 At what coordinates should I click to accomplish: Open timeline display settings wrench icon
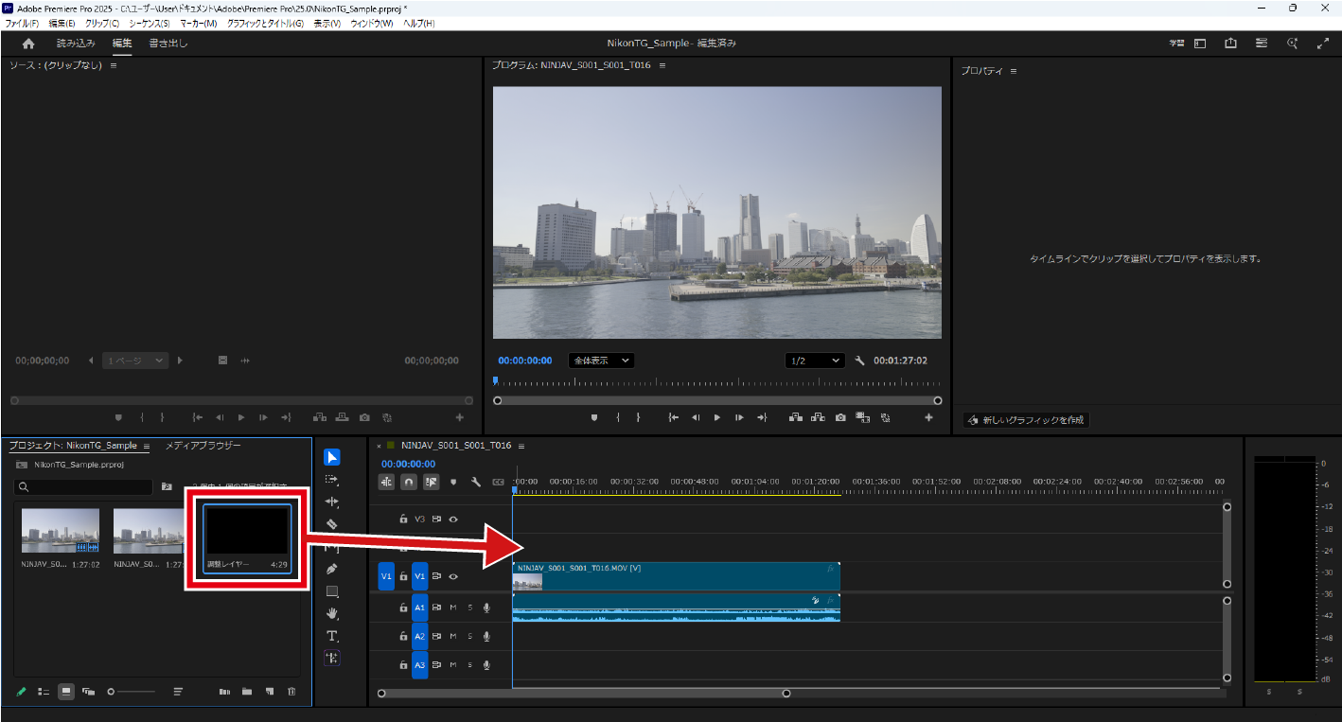tap(476, 482)
